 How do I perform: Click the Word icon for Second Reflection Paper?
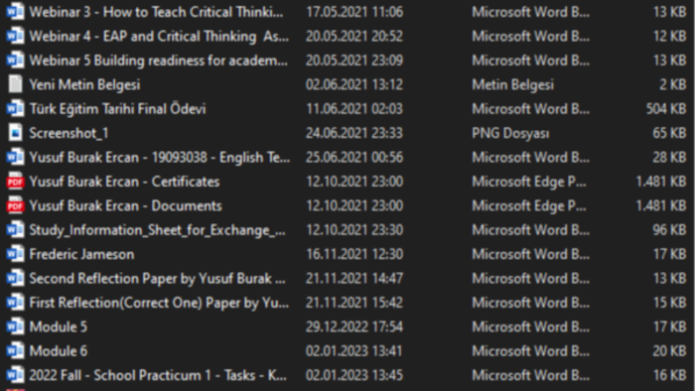[15, 279]
